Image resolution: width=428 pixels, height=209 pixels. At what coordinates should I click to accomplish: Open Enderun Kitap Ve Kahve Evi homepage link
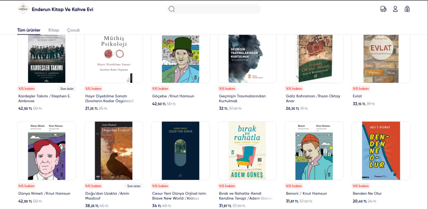pyautogui.click(x=62, y=9)
